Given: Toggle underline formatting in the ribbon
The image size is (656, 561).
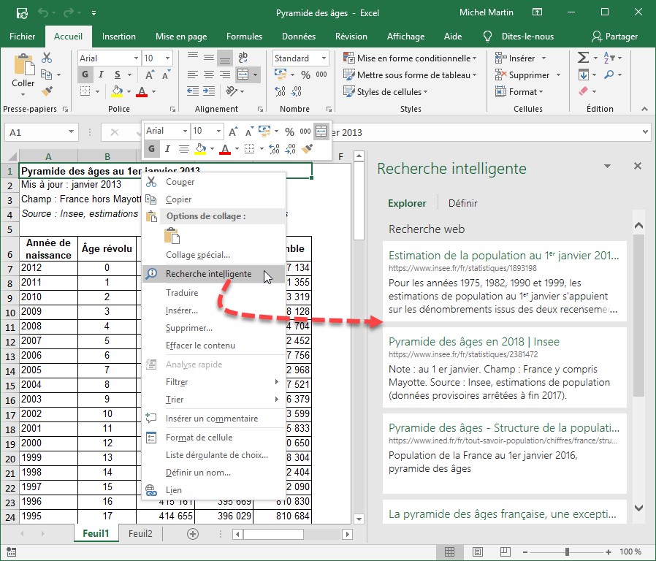Looking at the screenshot, I should point(117,75).
